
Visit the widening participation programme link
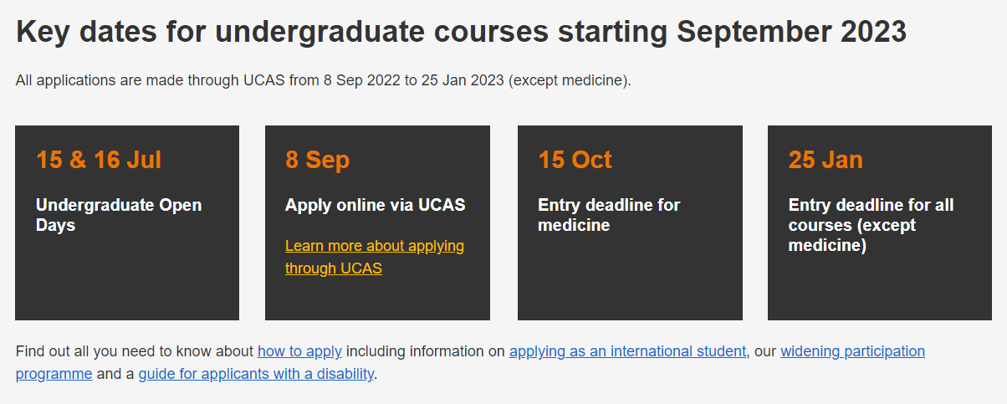coord(852,351)
